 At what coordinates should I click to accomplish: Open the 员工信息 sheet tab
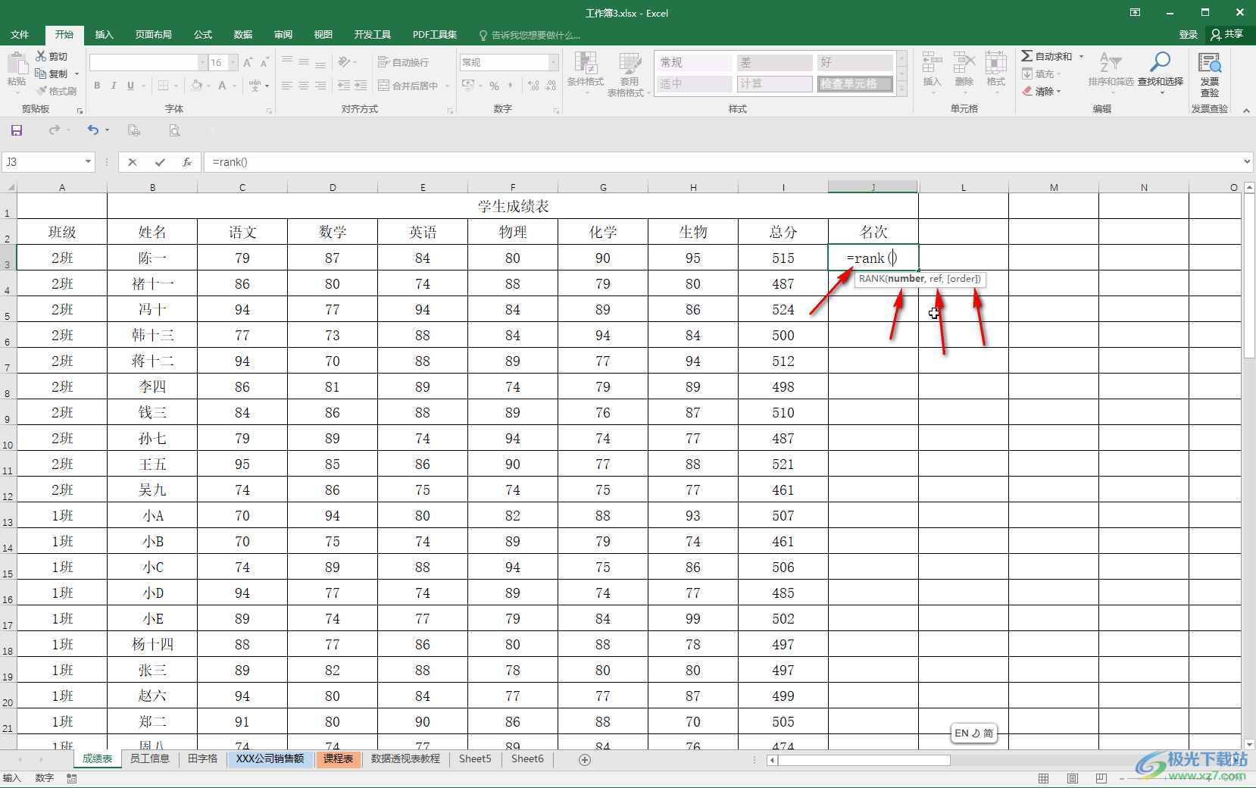[x=149, y=758]
